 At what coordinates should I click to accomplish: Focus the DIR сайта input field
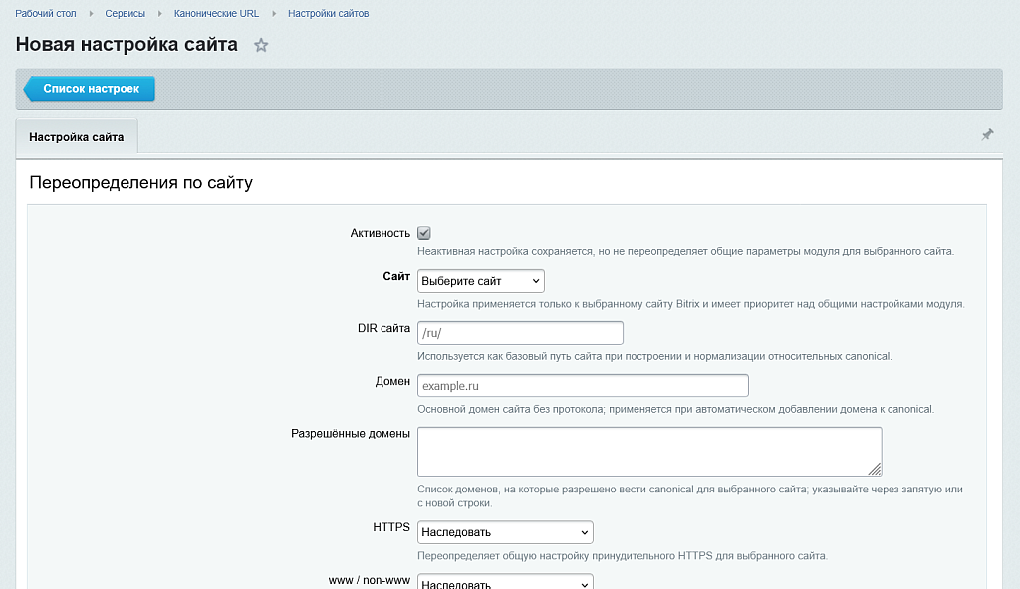pos(520,333)
